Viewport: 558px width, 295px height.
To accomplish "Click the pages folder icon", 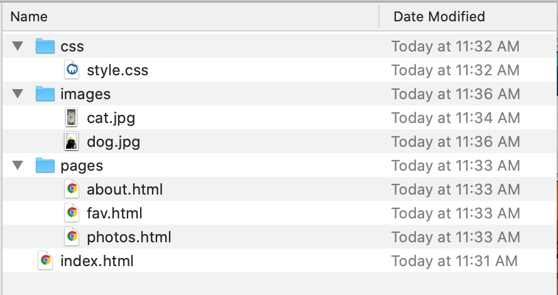I will coord(45,166).
